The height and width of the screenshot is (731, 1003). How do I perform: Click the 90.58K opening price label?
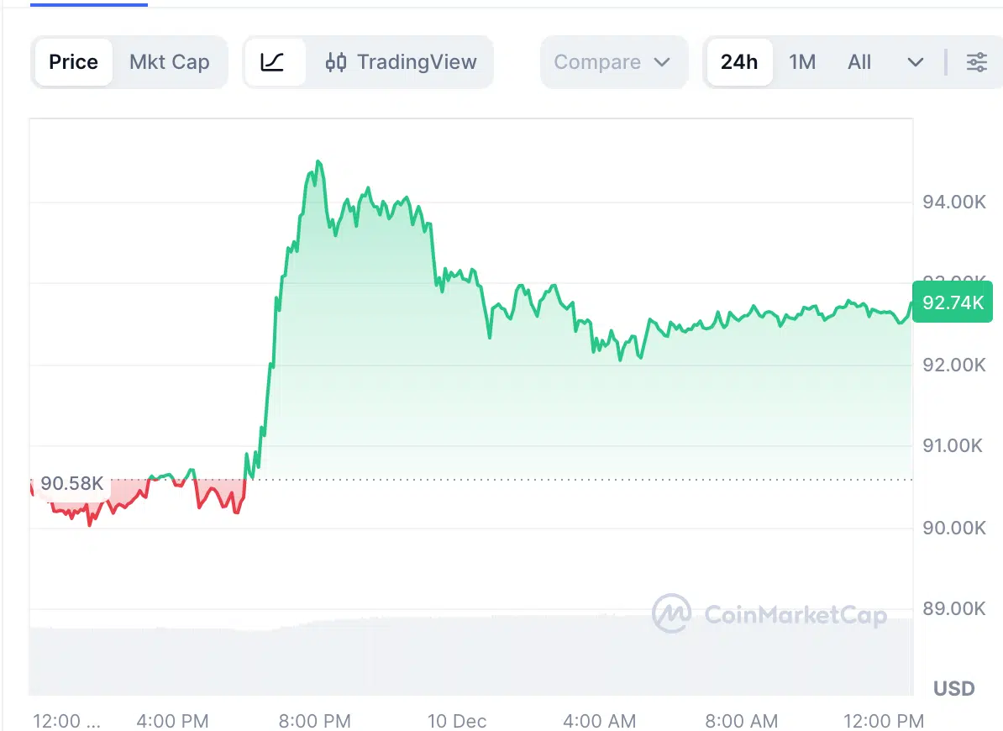pyautogui.click(x=71, y=484)
